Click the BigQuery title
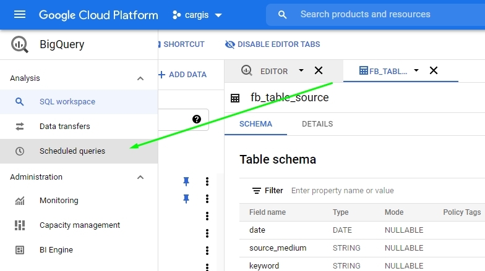Viewport: 485px width, 271px height. coord(62,44)
